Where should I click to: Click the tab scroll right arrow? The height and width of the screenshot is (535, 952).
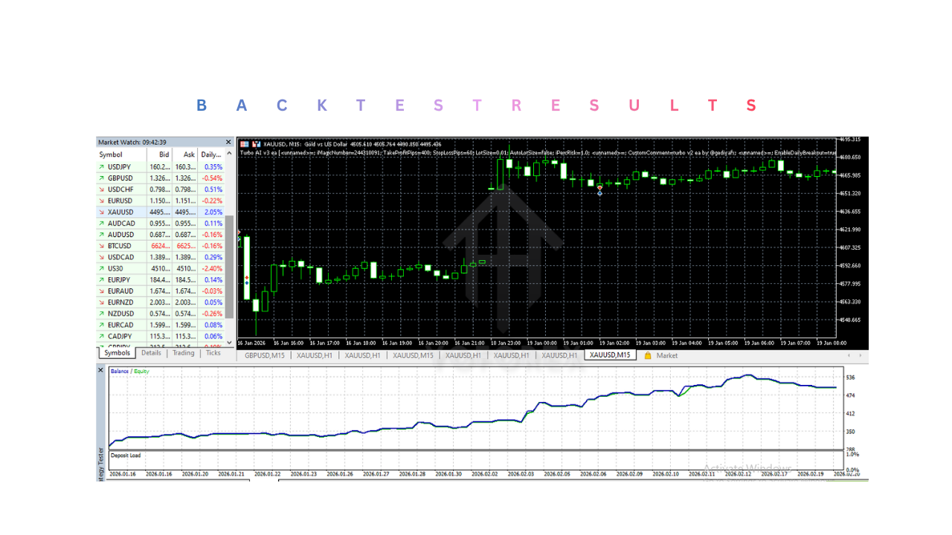861,356
